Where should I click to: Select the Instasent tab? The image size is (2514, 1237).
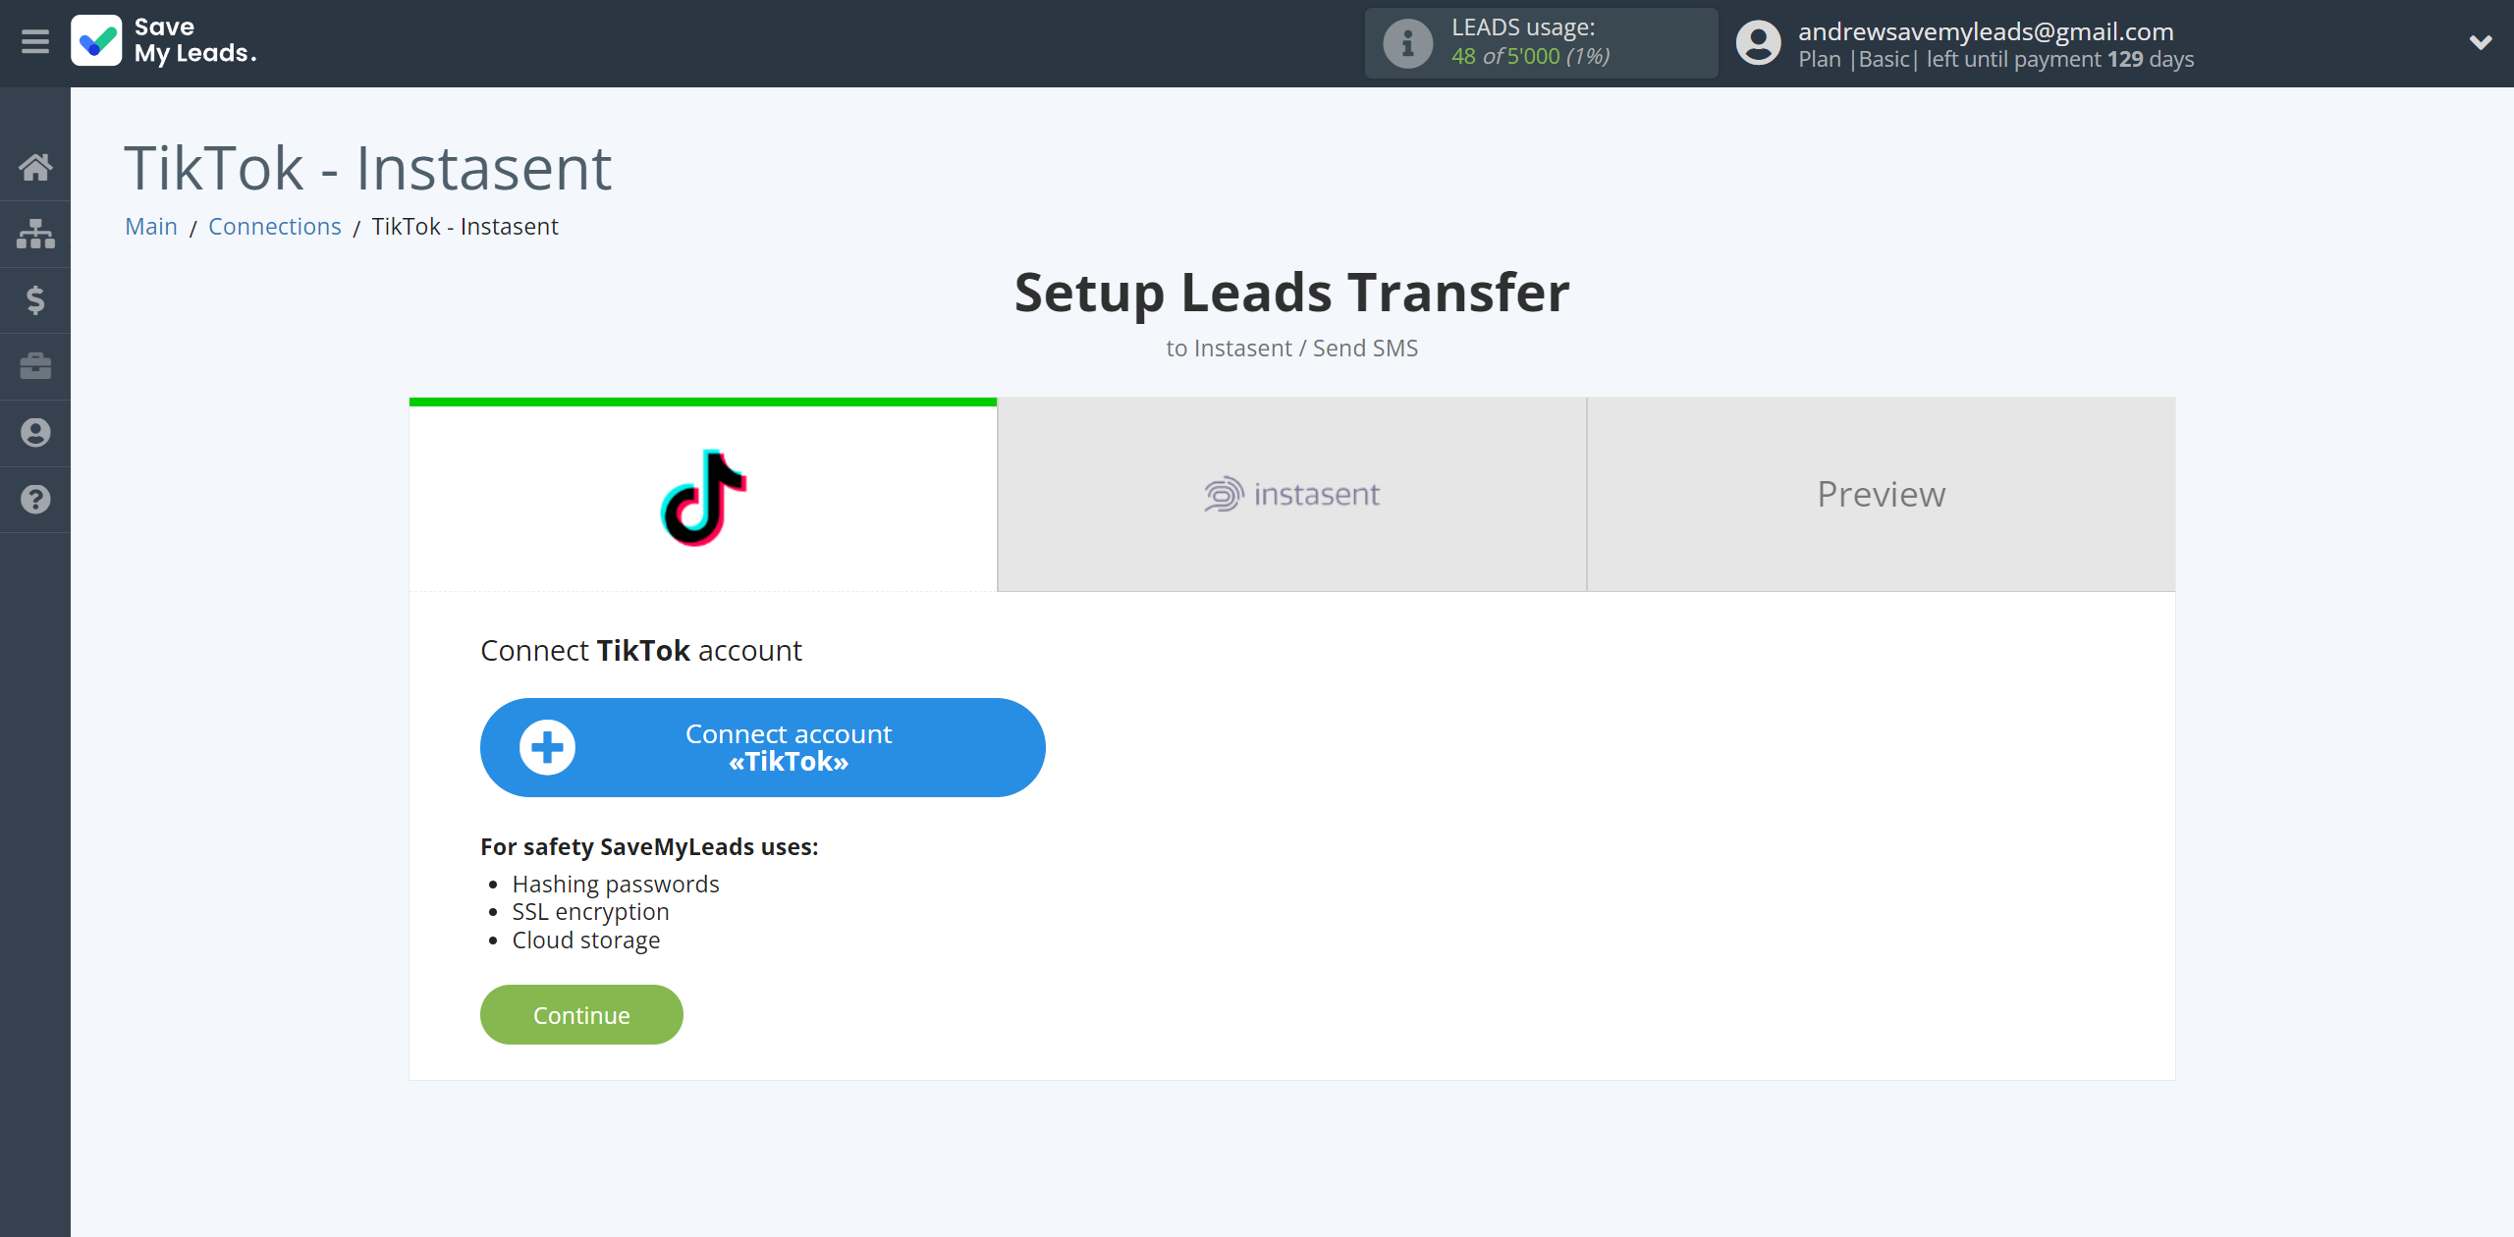coord(1290,492)
